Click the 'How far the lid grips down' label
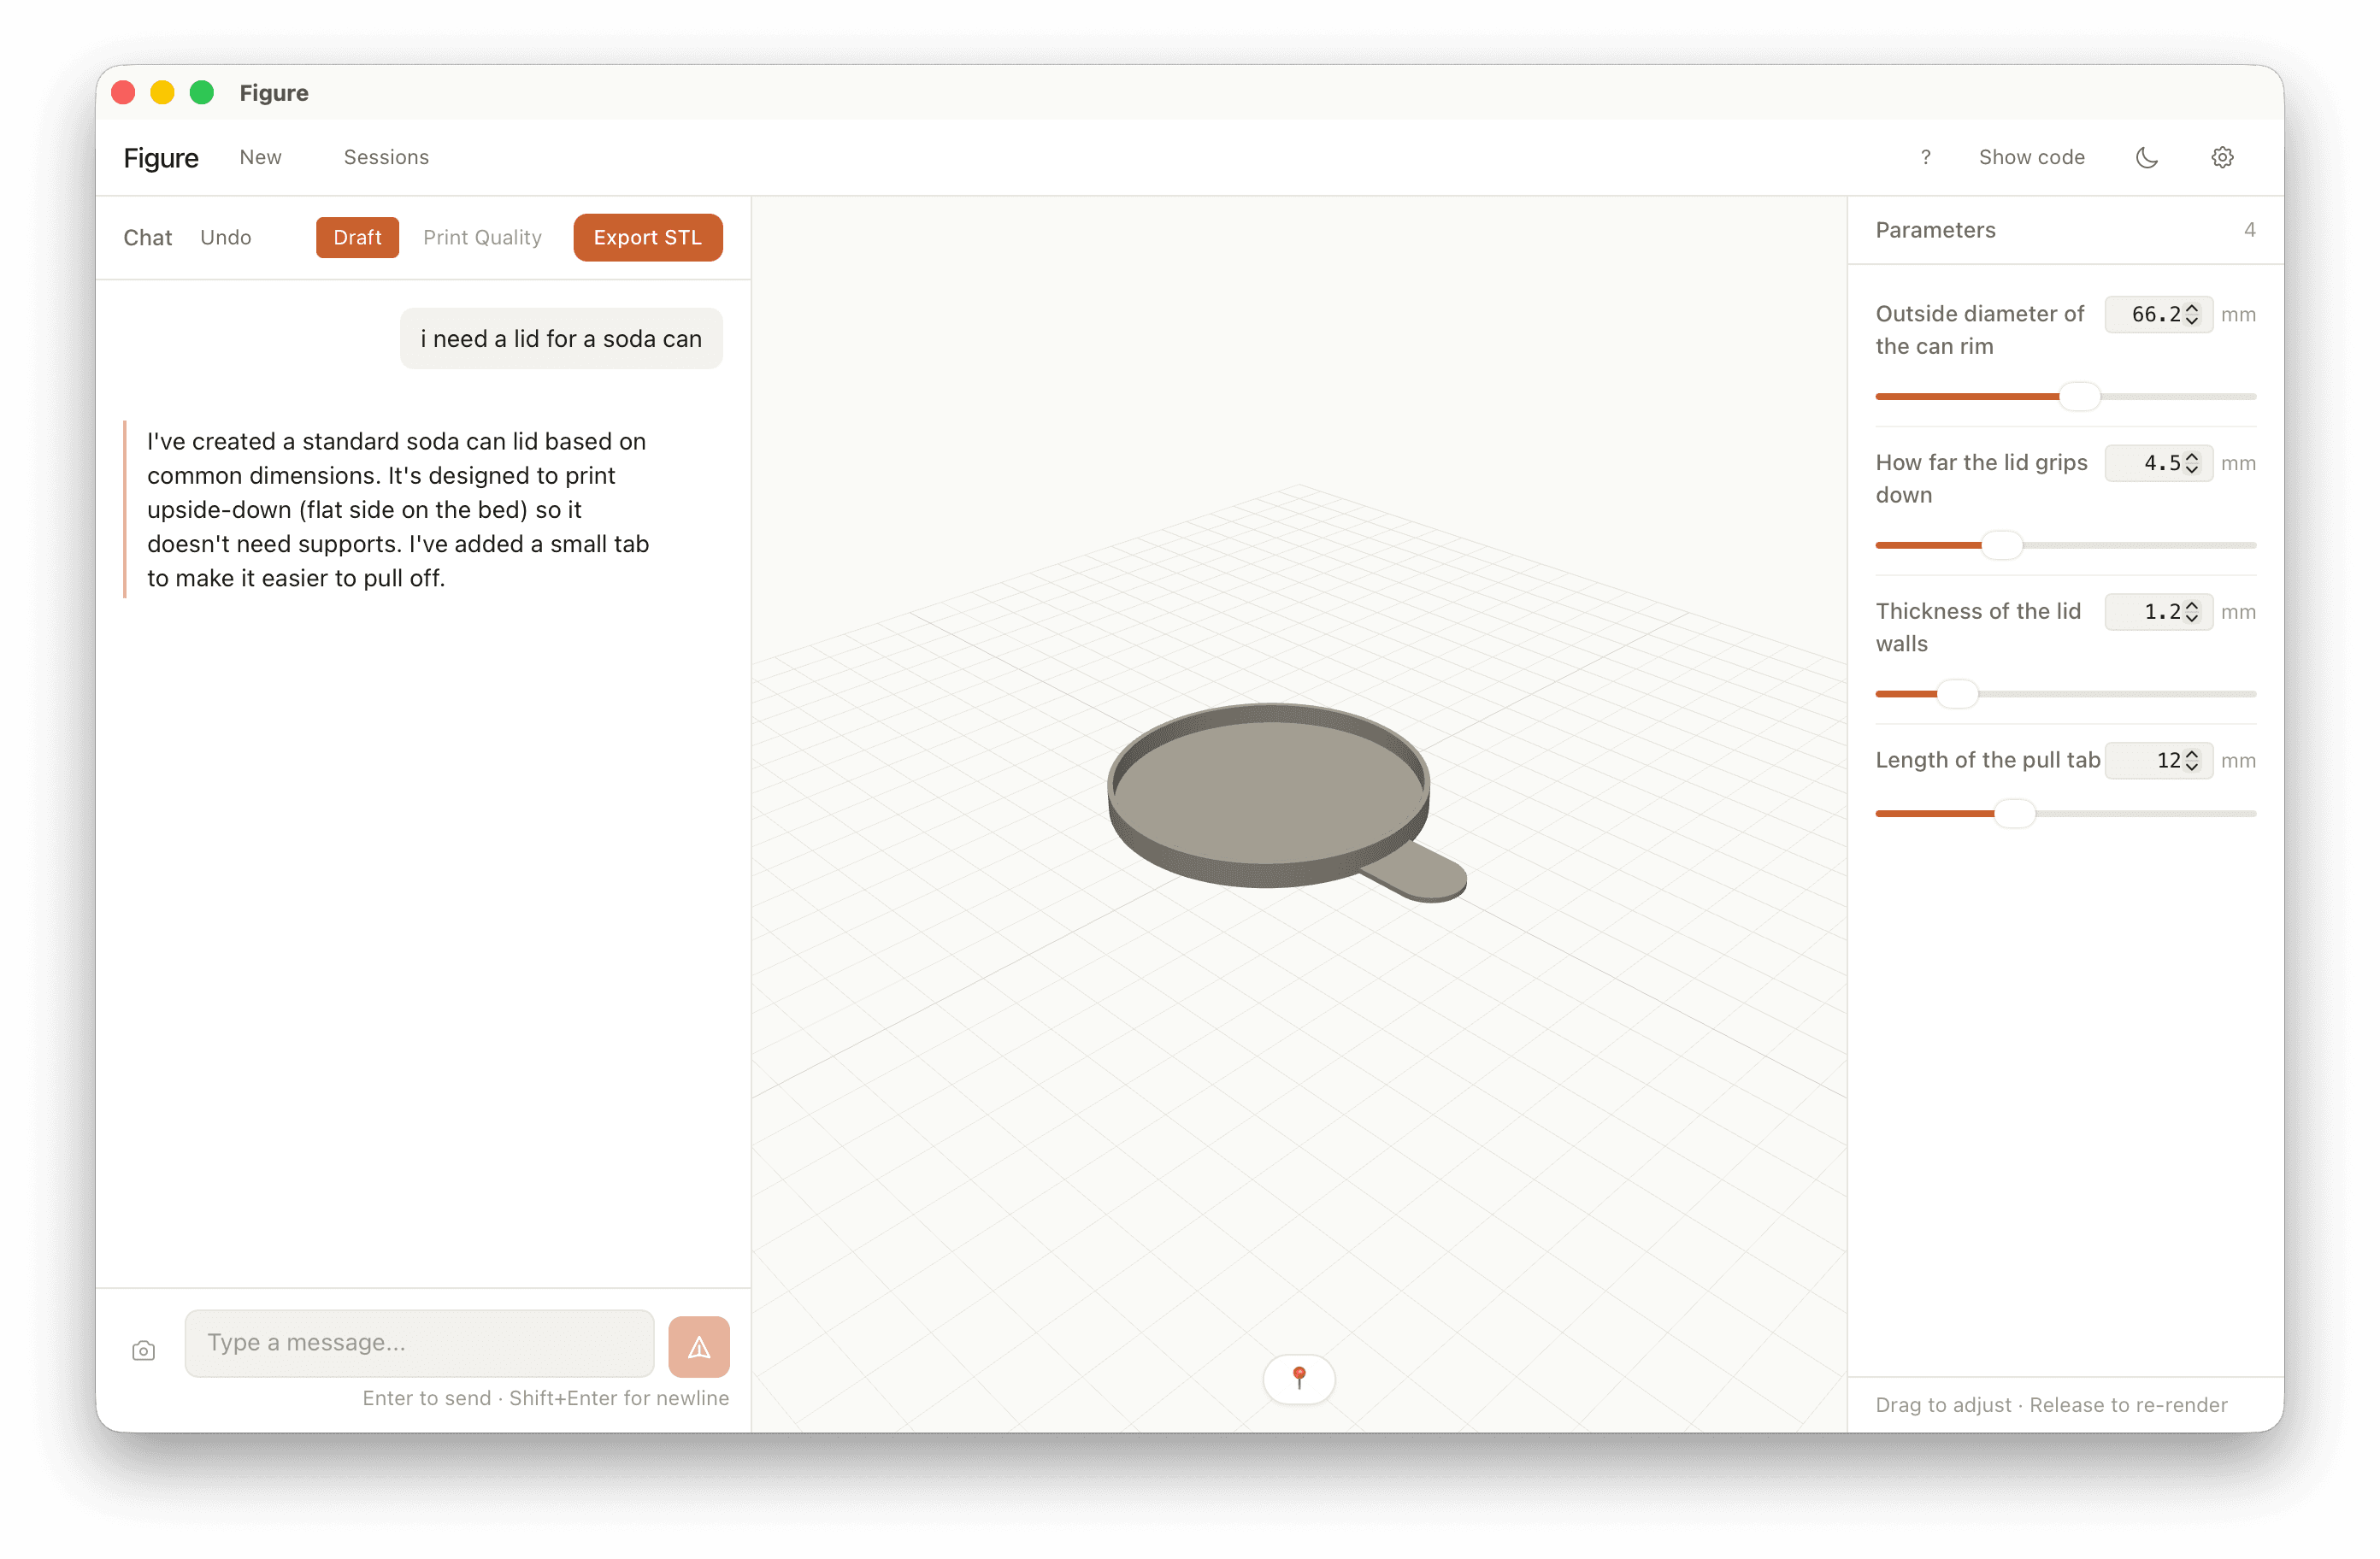Image resolution: width=2380 pixels, height=1559 pixels. pos(1981,479)
